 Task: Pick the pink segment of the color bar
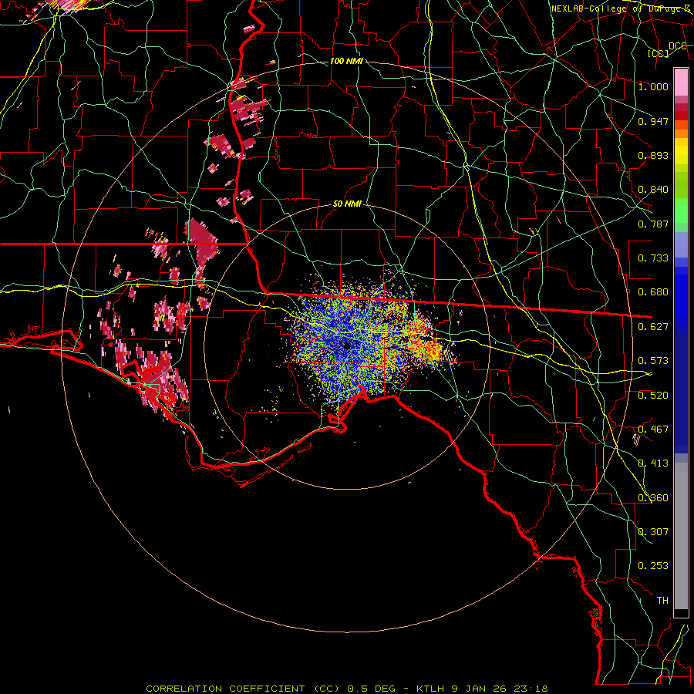tap(681, 82)
